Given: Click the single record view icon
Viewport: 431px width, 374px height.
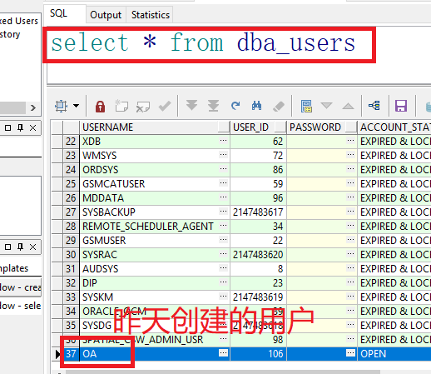Looking at the screenshot, I should click(x=306, y=106).
